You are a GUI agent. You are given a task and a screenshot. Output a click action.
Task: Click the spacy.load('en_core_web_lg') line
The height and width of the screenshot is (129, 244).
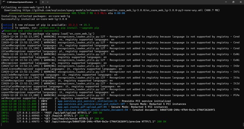coord(48,34)
